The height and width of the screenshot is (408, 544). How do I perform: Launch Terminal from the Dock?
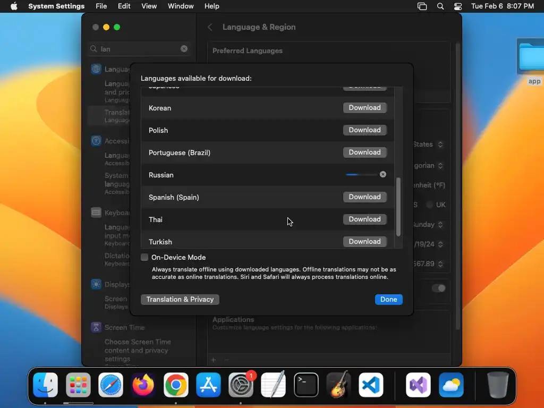click(306, 385)
